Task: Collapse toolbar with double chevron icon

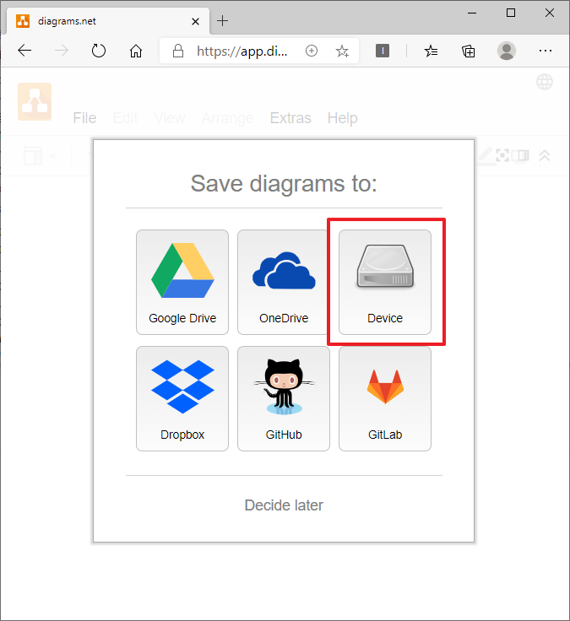Action: (545, 155)
